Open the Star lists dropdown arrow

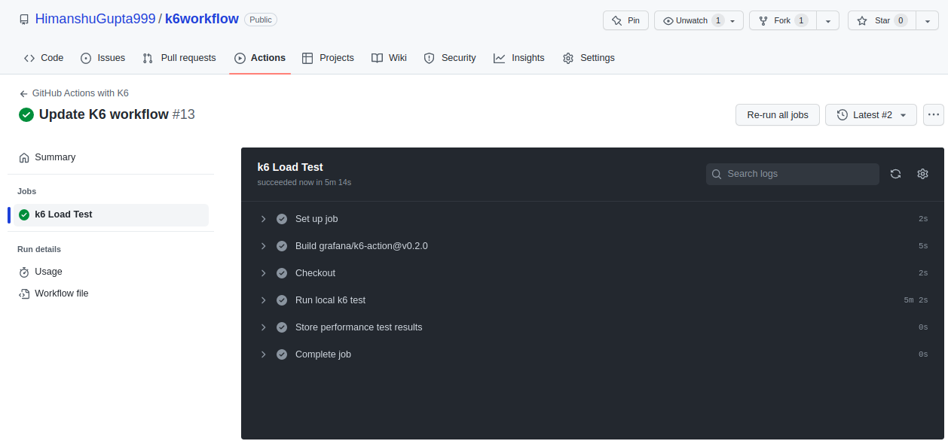(x=927, y=20)
